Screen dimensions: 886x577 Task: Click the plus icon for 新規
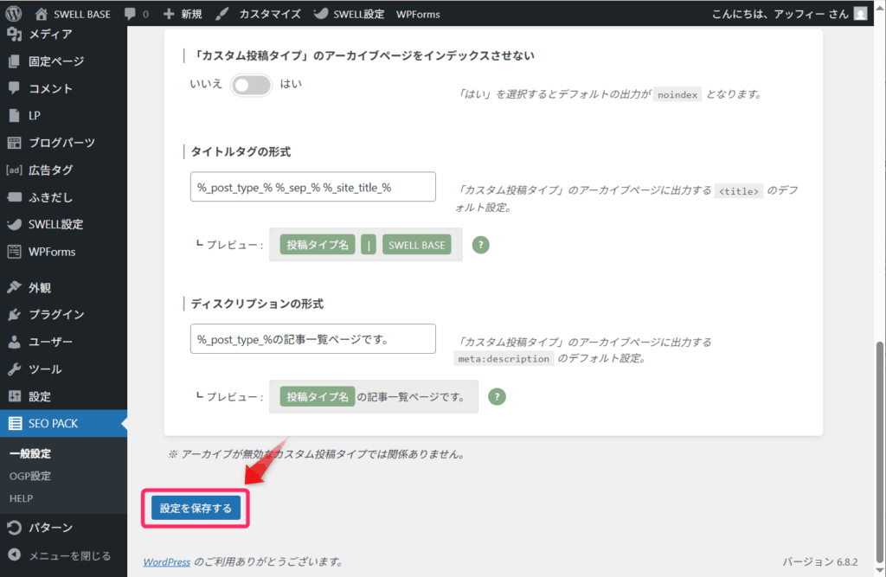pyautogui.click(x=169, y=14)
